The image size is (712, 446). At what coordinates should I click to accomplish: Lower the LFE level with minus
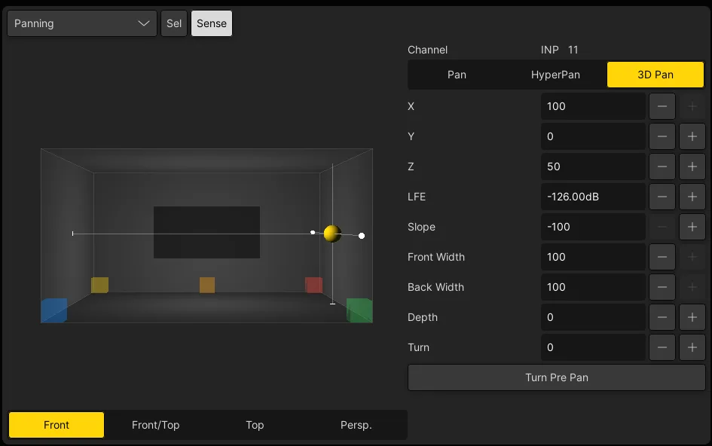(662, 197)
